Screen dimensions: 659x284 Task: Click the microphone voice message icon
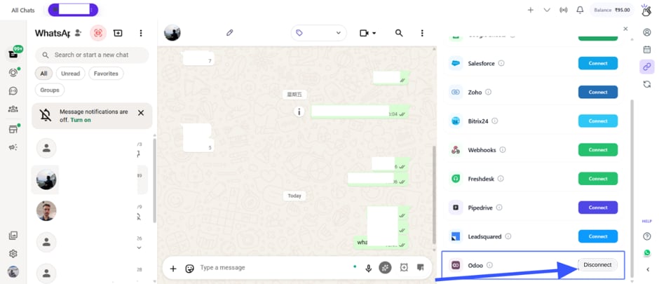click(369, 268)
